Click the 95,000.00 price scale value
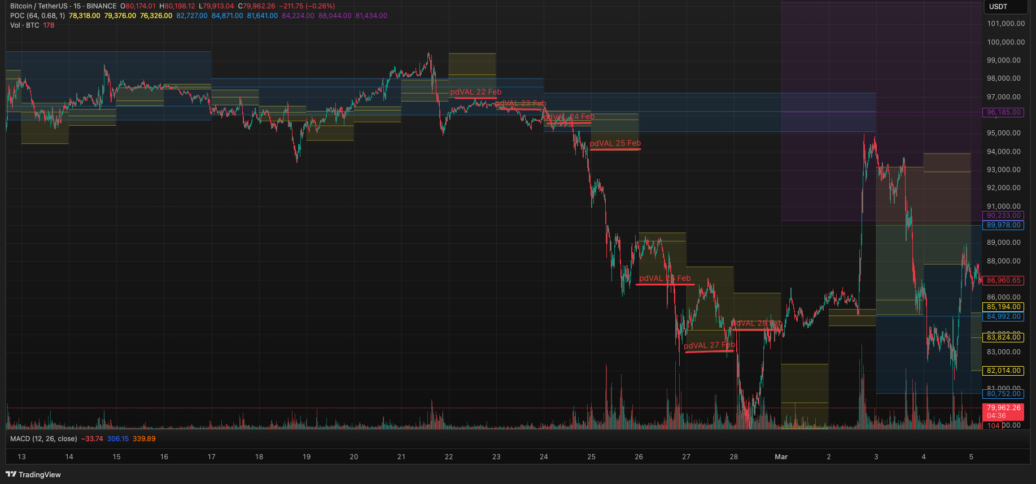This screenshot has height=484, width=1036. point(1003,133)
